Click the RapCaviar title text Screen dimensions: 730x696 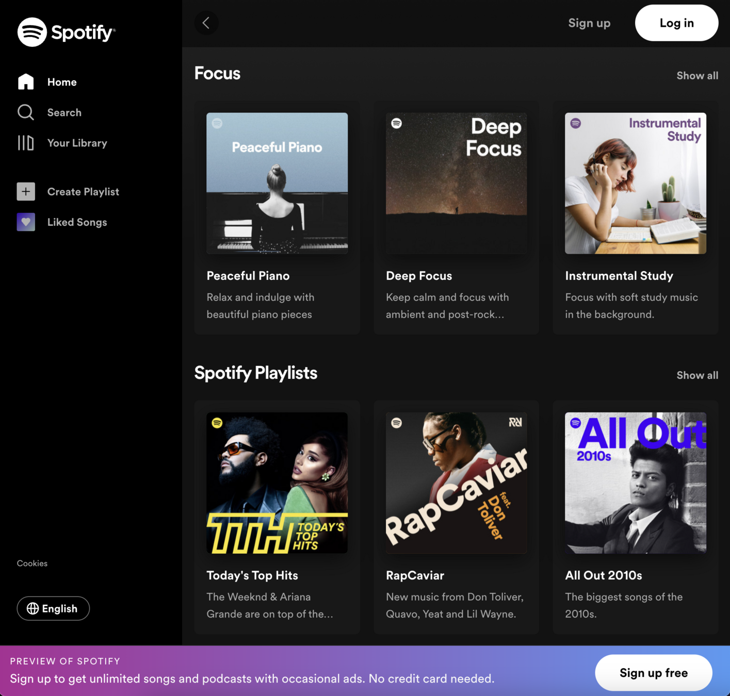(415, 575)
